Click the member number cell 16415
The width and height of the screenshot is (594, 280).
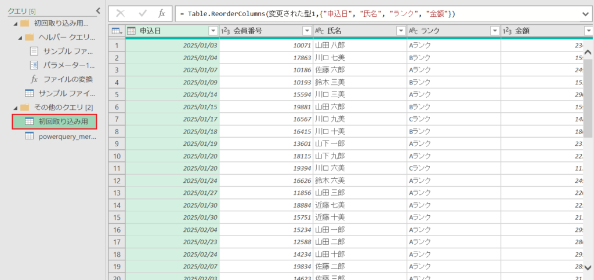click(266, 131)
